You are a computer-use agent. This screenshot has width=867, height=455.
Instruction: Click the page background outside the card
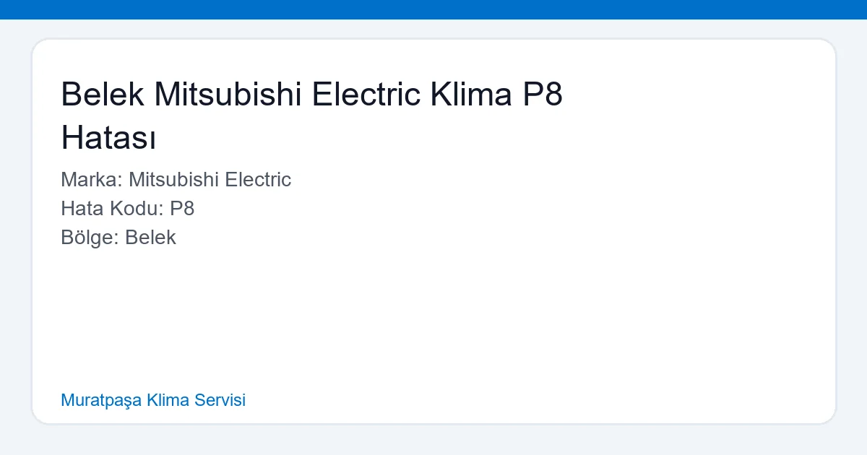click(x=433, y=442)
